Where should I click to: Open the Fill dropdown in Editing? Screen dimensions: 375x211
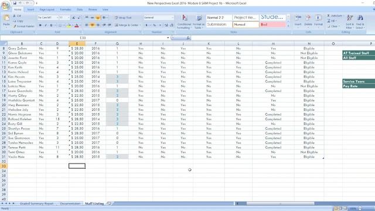[x=332, y=21]
